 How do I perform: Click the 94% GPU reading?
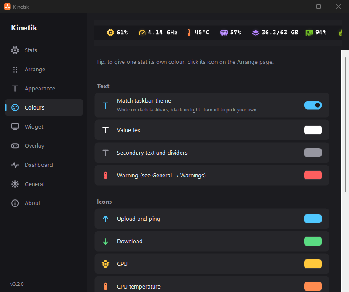click(x=321, y=33)
